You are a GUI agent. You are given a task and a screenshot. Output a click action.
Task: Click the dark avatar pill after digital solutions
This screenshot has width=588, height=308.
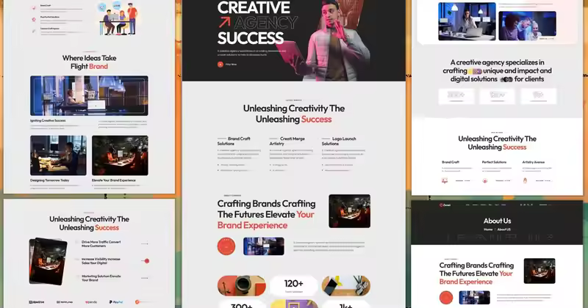point(506,79)
